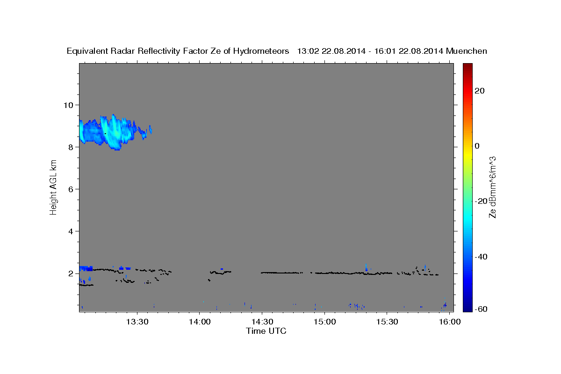Click the 'Muenchen' location label in the title
Screen dimensions: 561x374
point(467,51)
